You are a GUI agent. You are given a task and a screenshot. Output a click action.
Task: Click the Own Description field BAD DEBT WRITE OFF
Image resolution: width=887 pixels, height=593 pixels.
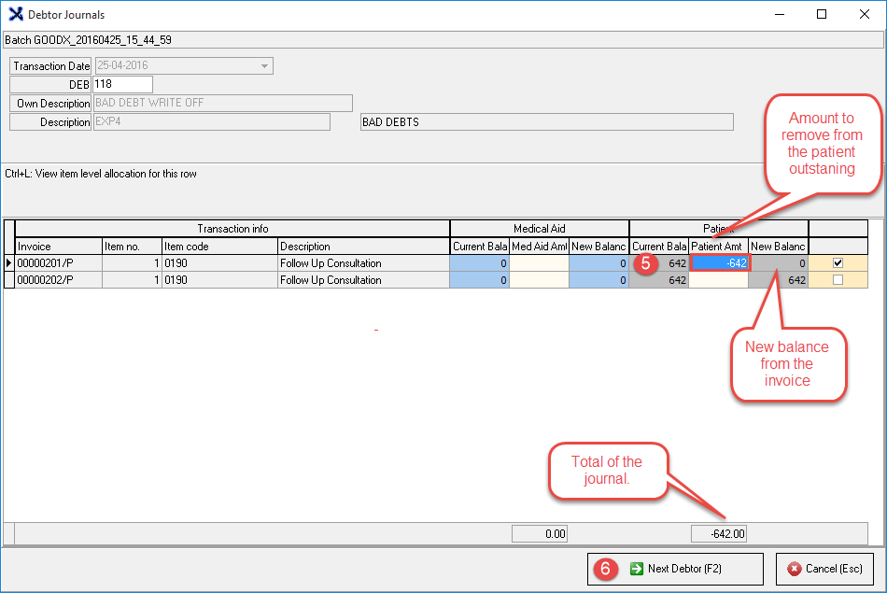pyautogui.click(x=222, y=103)
